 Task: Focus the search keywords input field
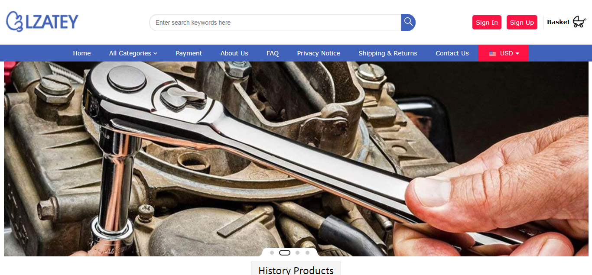pyautogui.click(x=275, y=23)
